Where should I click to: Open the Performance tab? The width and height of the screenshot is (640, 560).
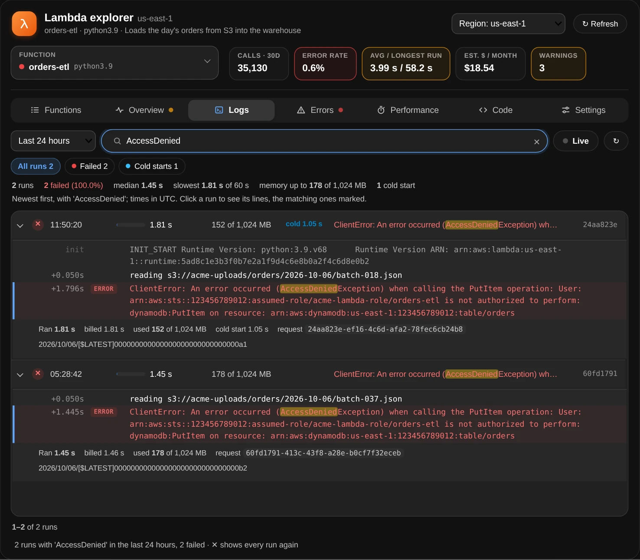[408, 110]
